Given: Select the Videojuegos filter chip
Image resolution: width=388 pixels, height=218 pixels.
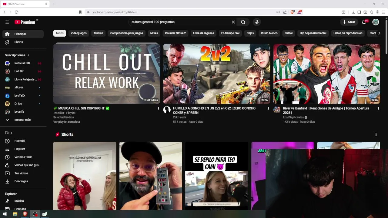Looking at the screenshot, I should click(x=79, y=33).
